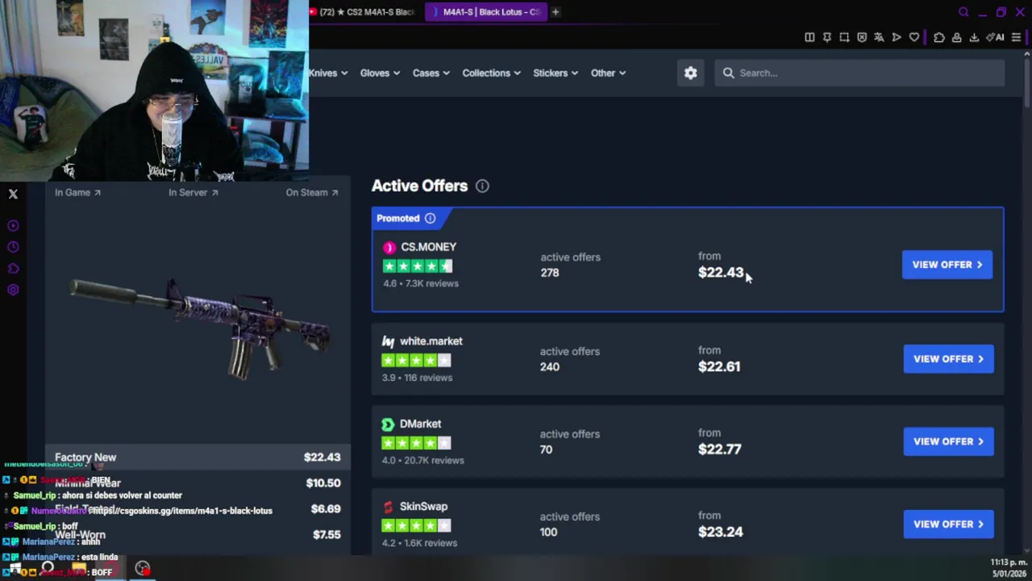Select Factory New wear row
The image size is (1032, 581).
click(x=198, y=458)
